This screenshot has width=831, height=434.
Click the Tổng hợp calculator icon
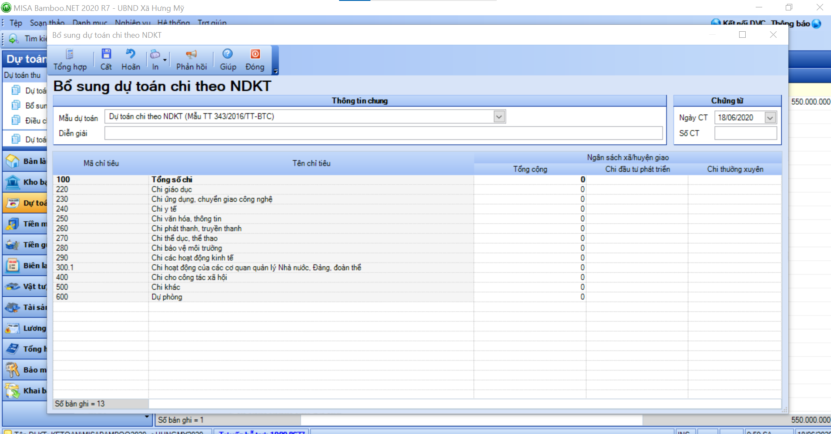70,54
